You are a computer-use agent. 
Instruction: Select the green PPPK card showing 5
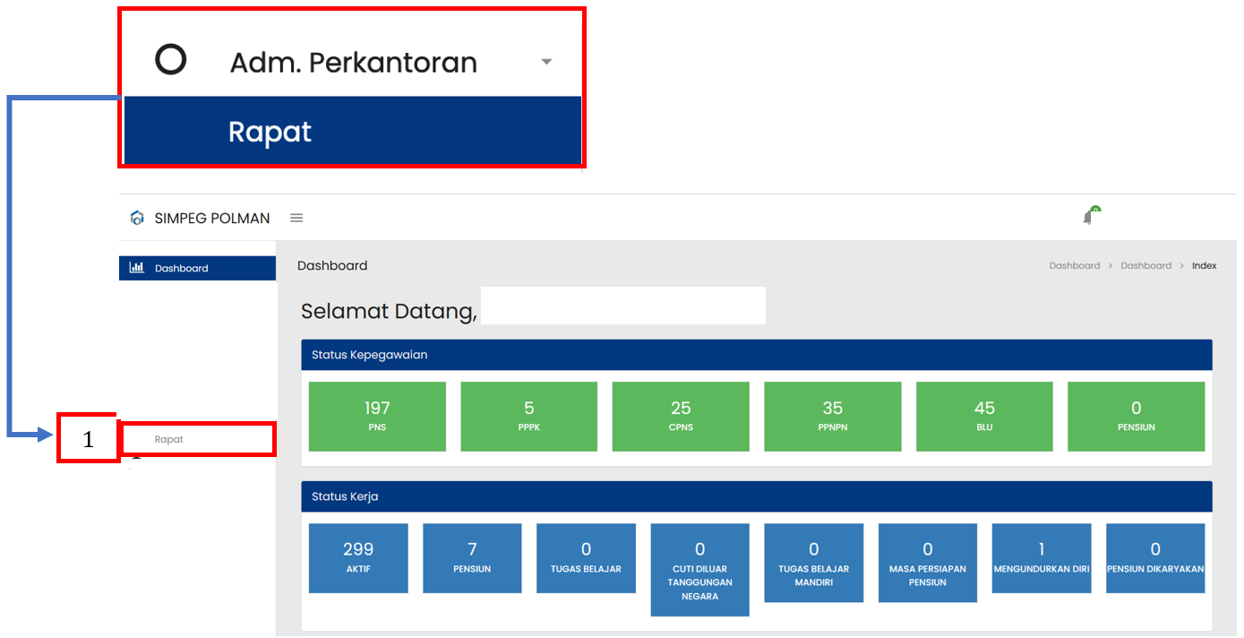point(528,416)
